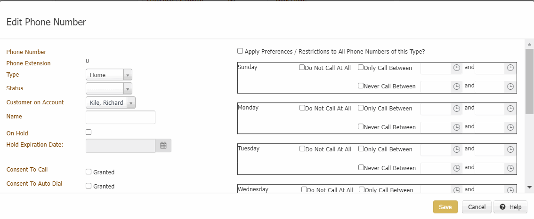Check Consent To Call Granted
534x219 pixels.
[x=89, y=172]
